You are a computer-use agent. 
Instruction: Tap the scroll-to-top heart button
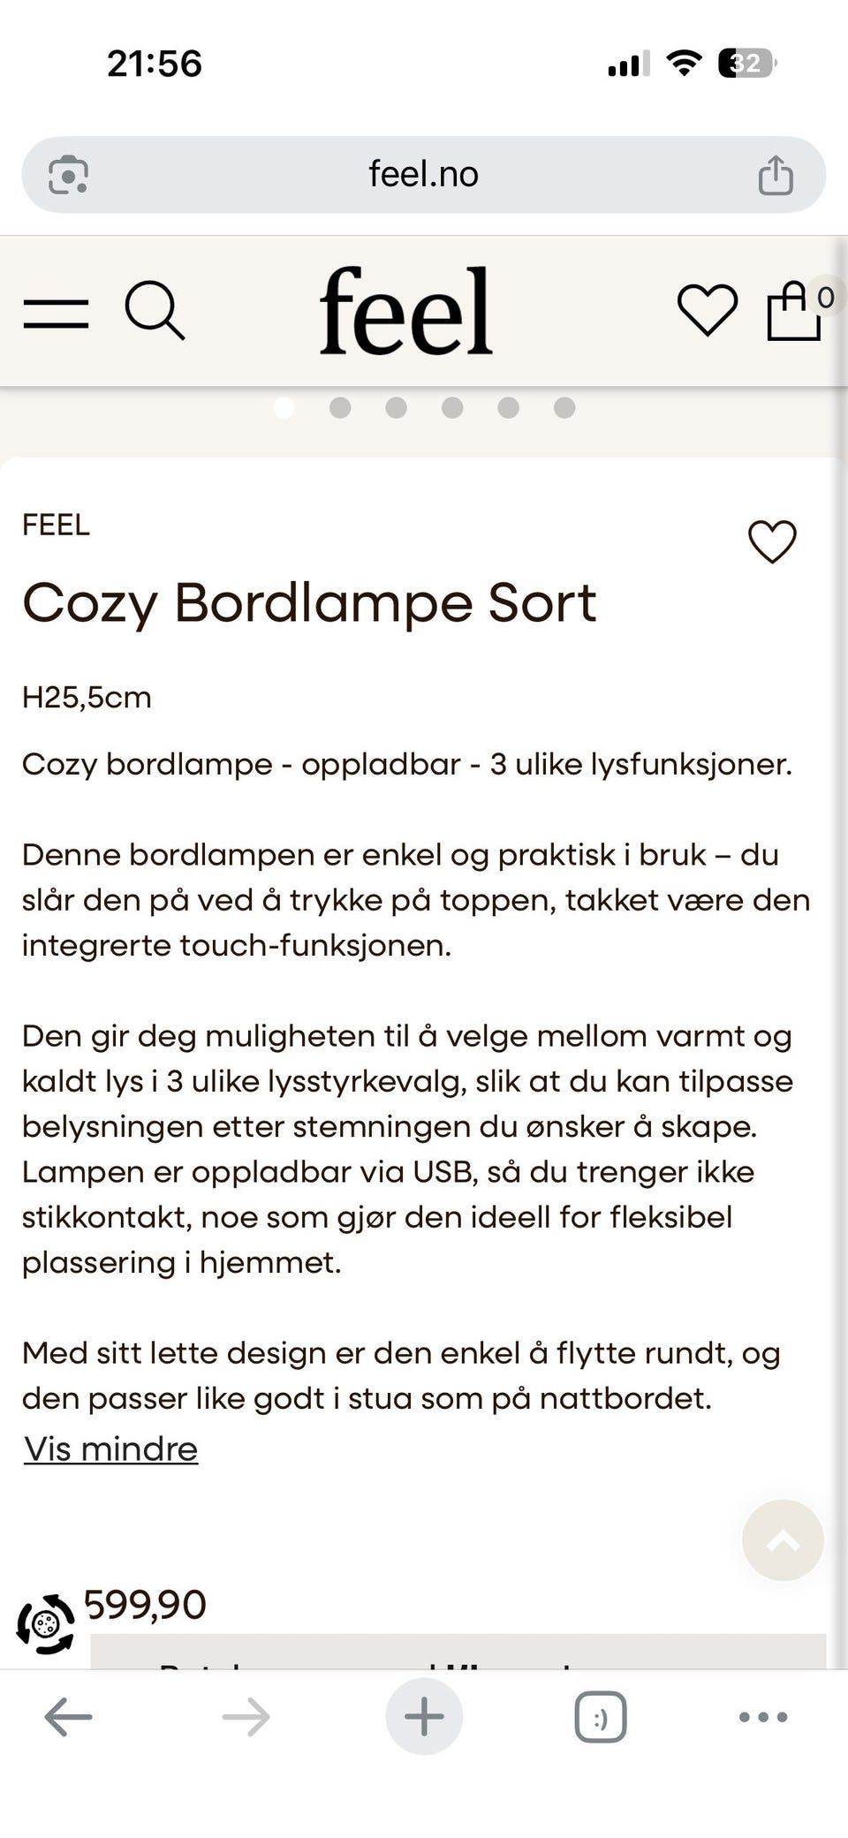coord(781,1539)
